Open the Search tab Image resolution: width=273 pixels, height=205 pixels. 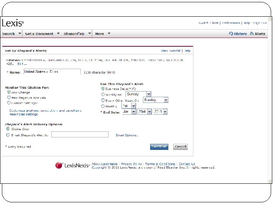(x=8, y=34)
